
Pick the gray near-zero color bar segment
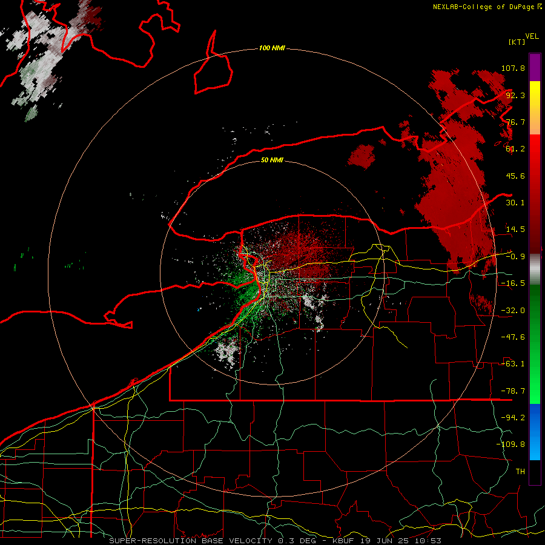(535, 269)
